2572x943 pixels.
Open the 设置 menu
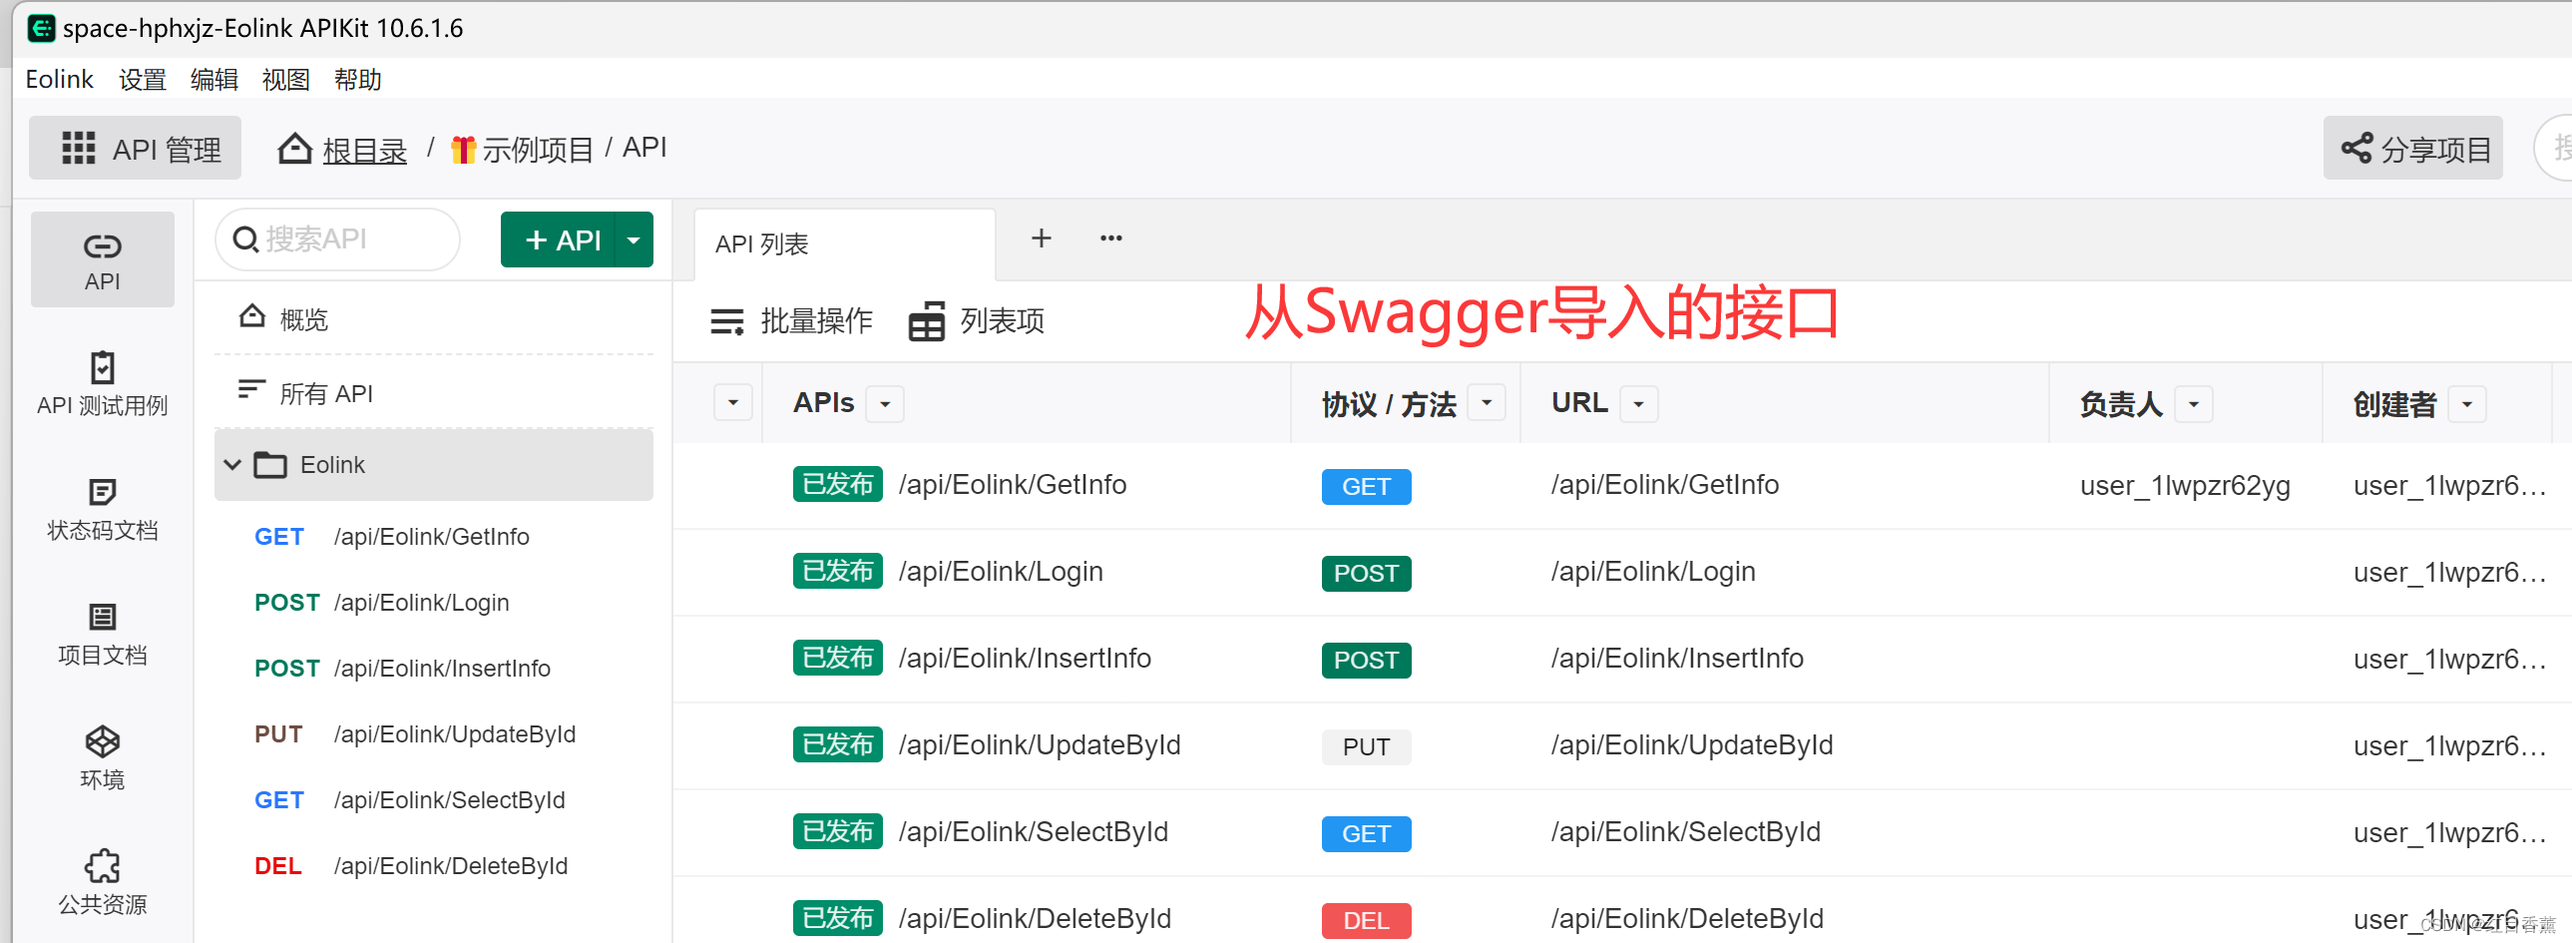[x=143, y=79]
